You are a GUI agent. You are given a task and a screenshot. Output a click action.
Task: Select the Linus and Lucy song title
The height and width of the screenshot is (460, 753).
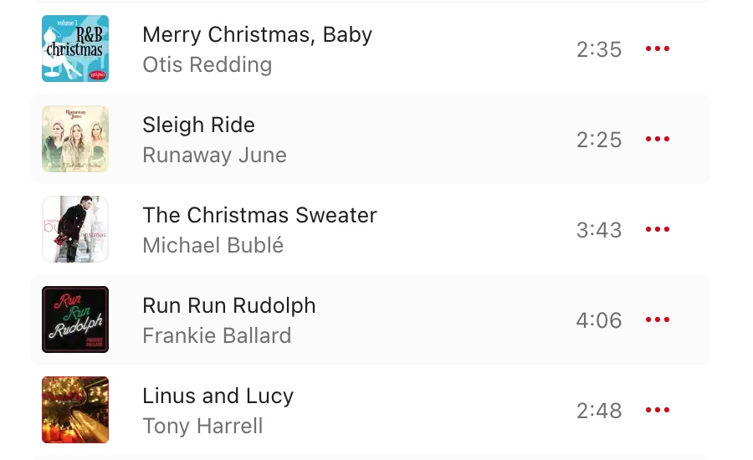(218, 396)
